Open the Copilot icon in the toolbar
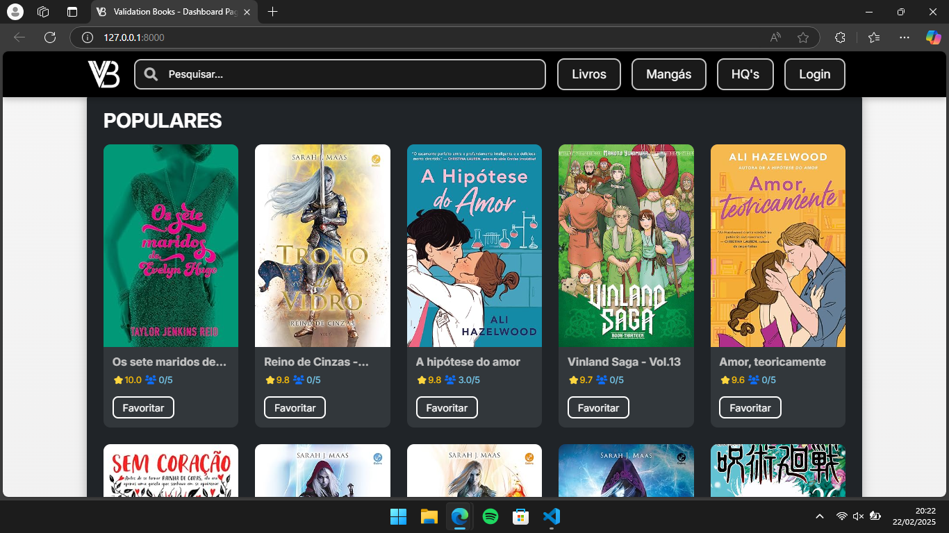The image size is (949, 533). point(933,37)
